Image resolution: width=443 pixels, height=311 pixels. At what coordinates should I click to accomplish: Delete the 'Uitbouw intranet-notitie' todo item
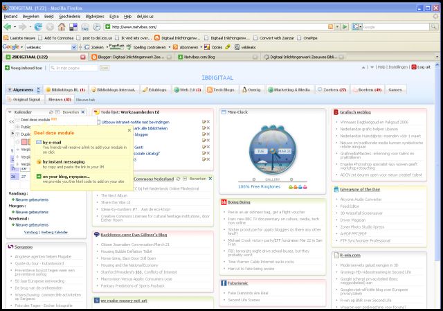[208, 122]
